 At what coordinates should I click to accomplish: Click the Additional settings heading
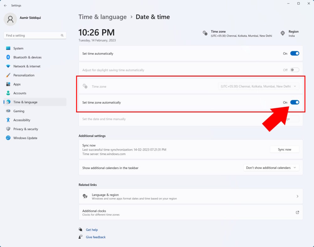[x=92, y=136]
